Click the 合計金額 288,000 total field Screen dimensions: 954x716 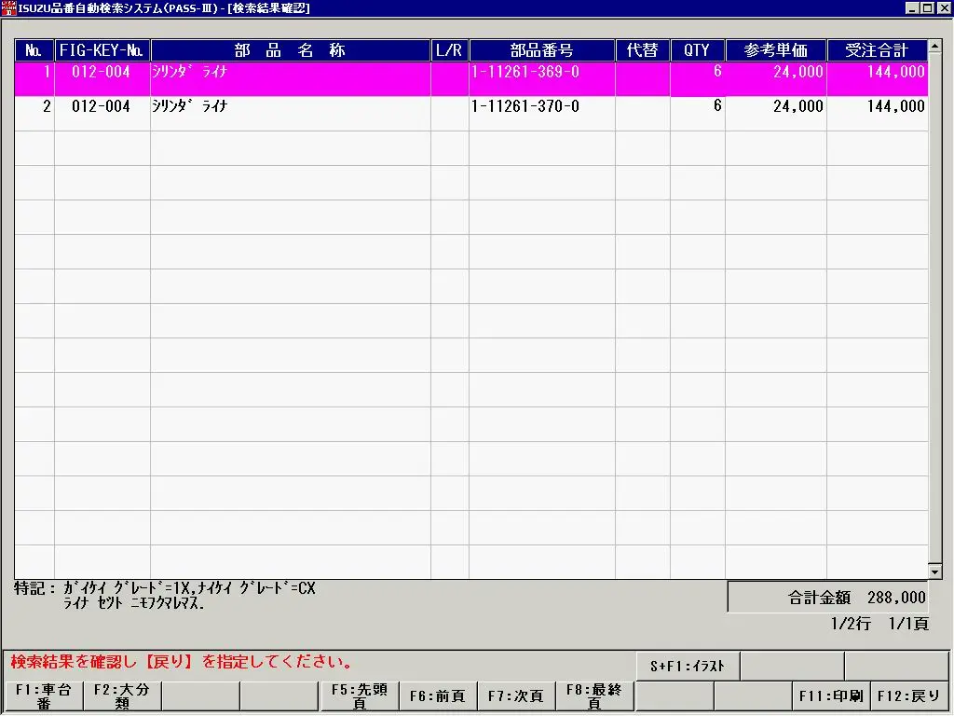[828, 598]
